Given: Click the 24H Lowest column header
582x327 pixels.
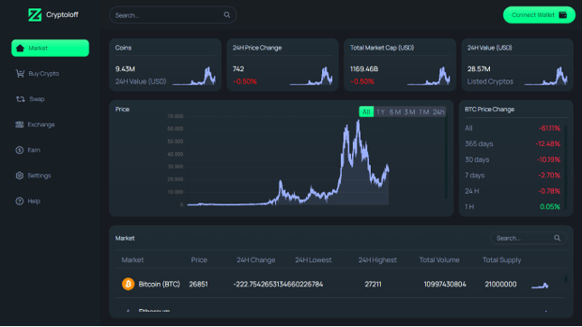Looking at the screenshot, I should [313, 260].
